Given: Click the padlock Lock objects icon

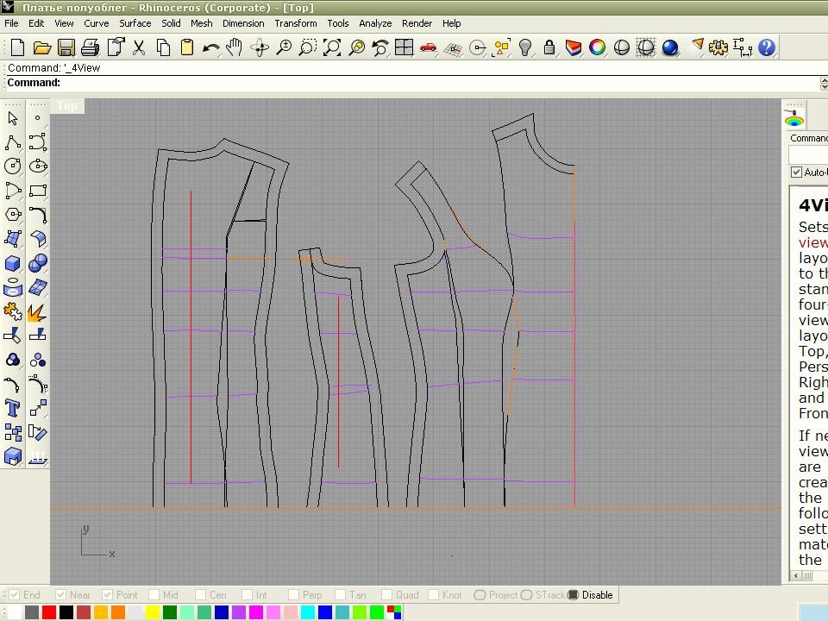Looking at the screenshot, I should click(x=549, y=48).
